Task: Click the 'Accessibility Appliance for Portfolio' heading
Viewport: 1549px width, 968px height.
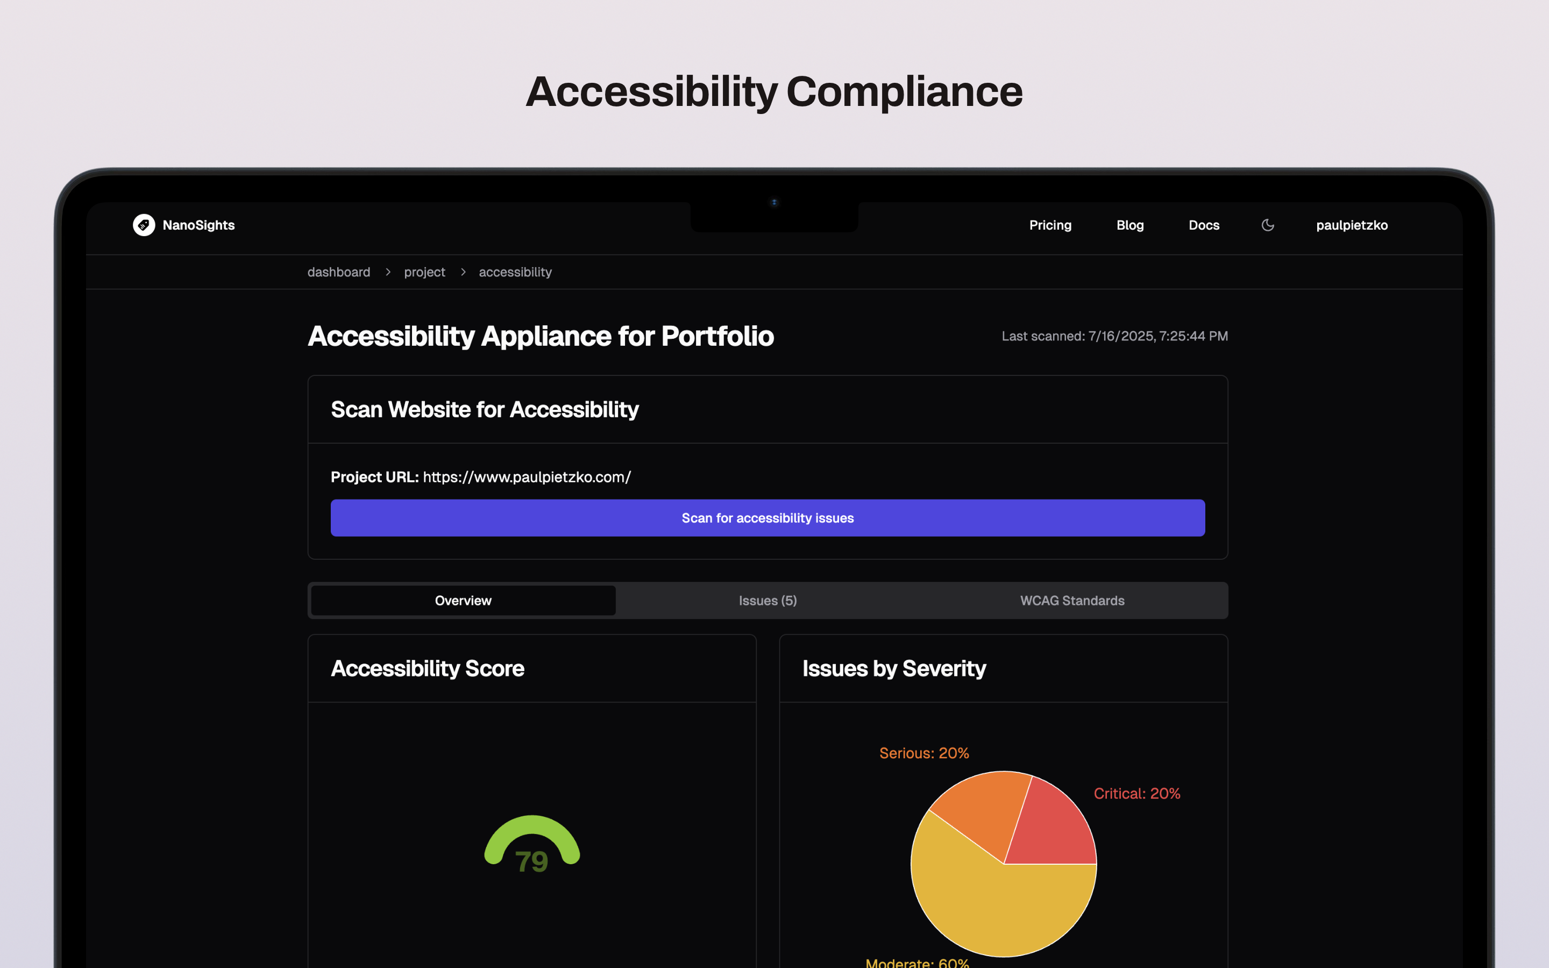Action: tap(540, 336)
